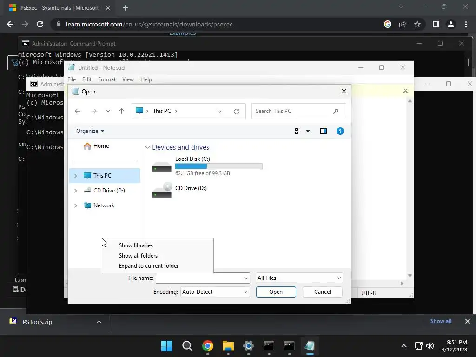
Task: Click Show all downloads link
Action: (441, 321)
